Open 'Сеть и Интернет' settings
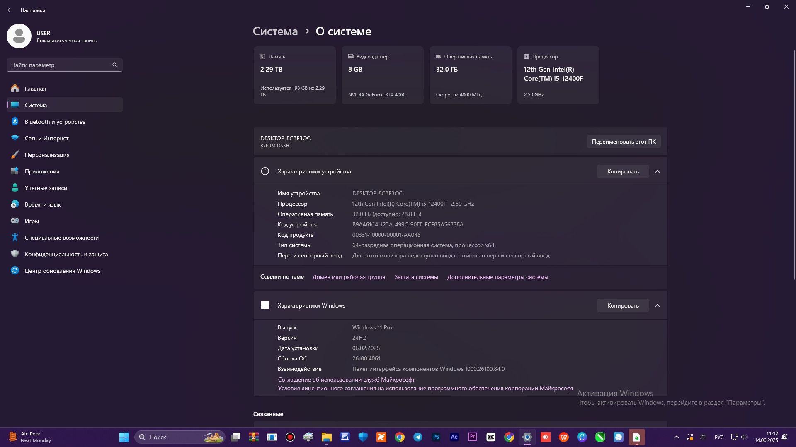The width and height of the screenshot is (796, 447). 65,138
